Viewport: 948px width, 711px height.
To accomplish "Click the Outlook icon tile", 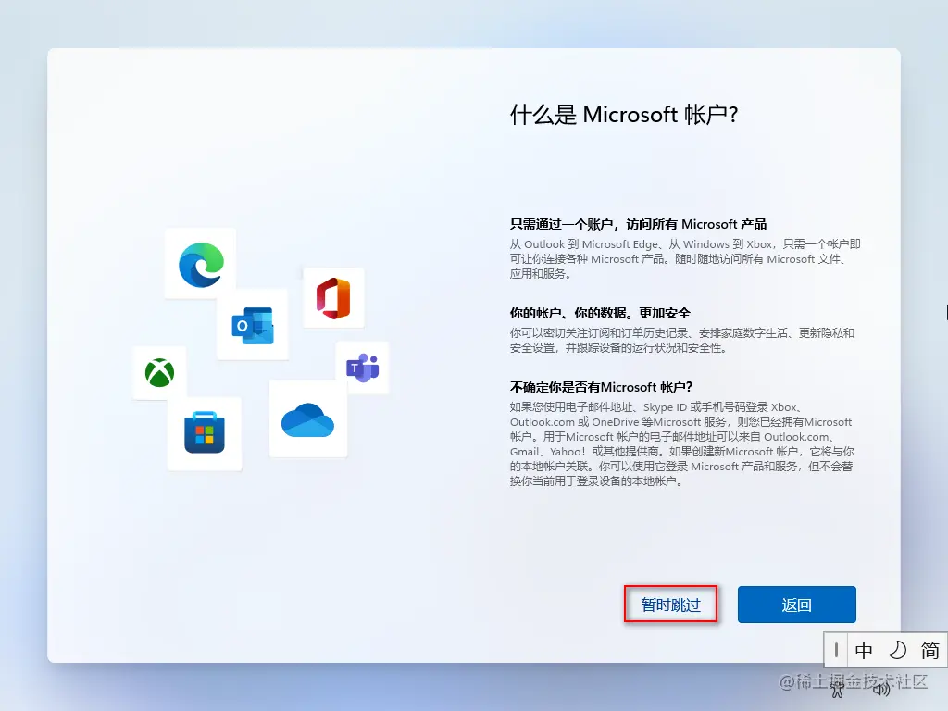I will (x=253, y=325).
